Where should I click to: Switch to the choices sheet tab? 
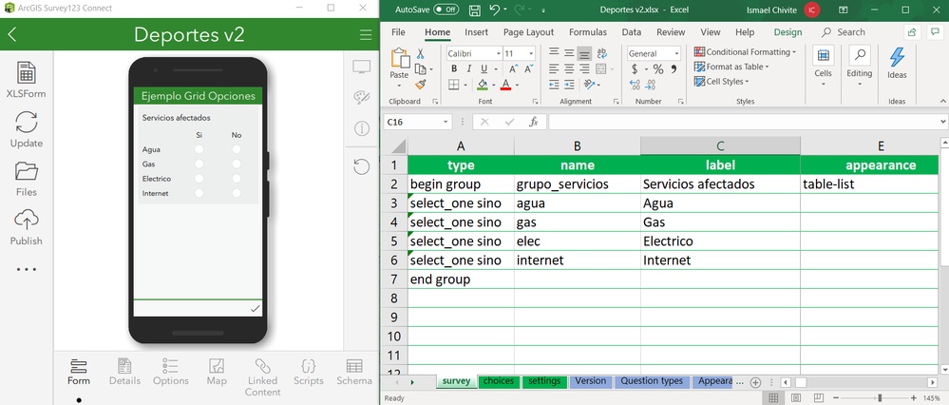499,381
